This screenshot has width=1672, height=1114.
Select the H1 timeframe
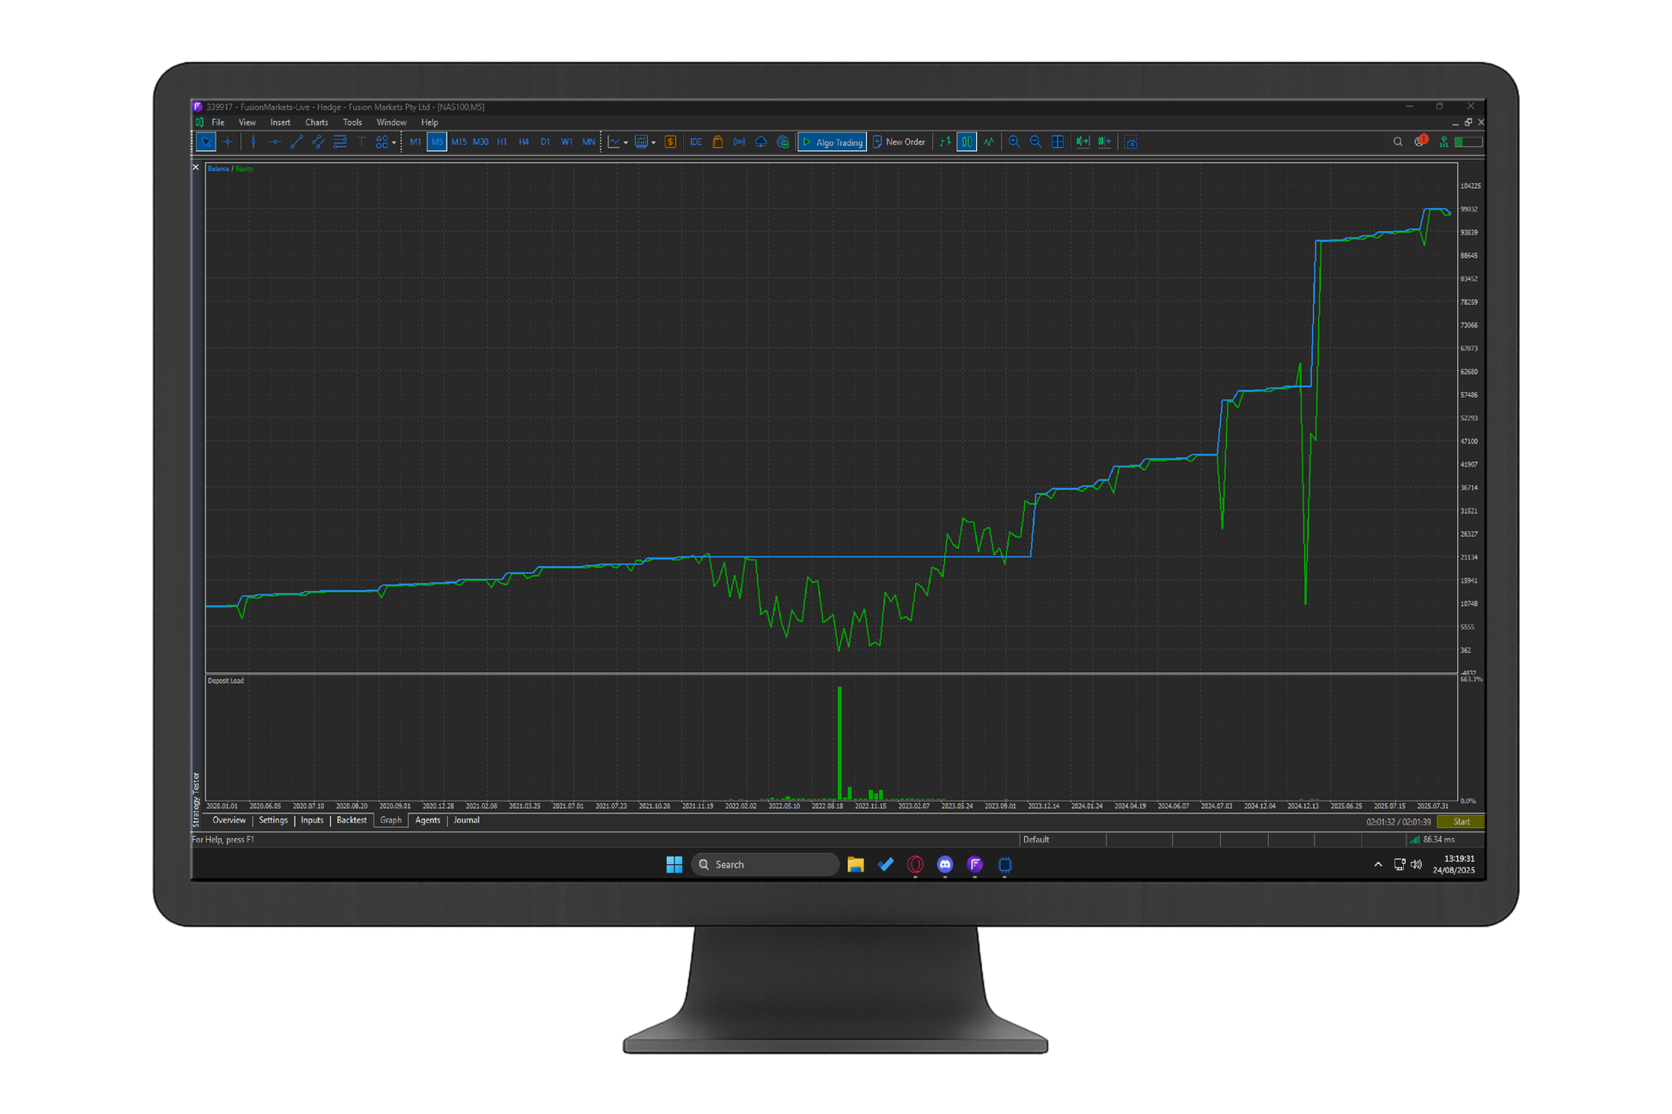(x=502, y=143)
